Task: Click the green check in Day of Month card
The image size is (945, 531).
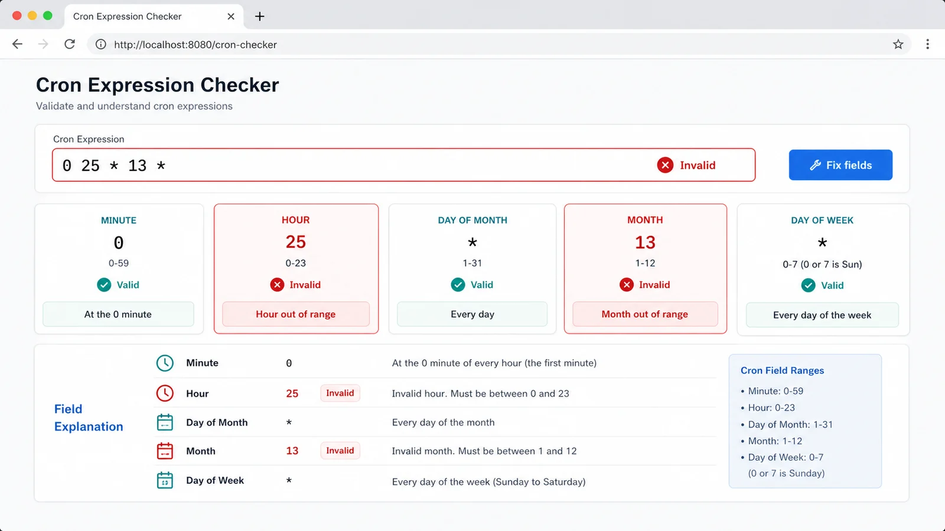Action: point(458,285)
